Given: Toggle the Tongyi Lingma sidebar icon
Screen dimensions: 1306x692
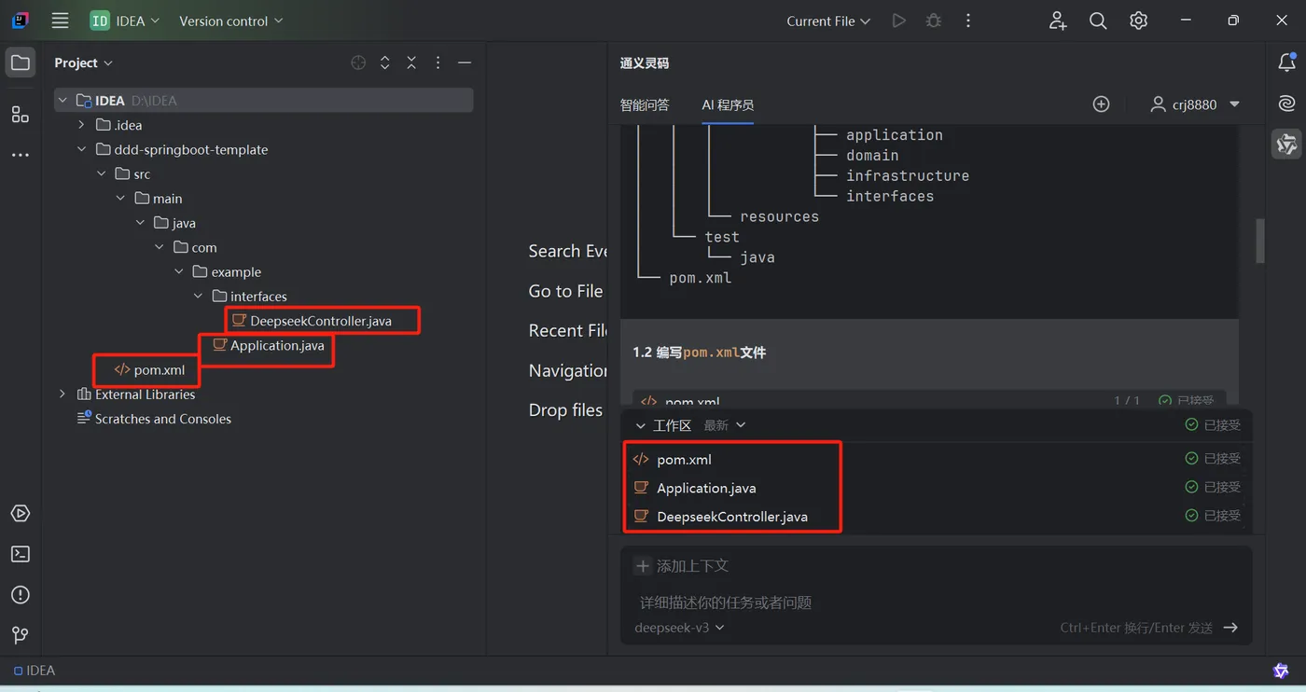Looking at the screenshot, I should point(1287,144).
